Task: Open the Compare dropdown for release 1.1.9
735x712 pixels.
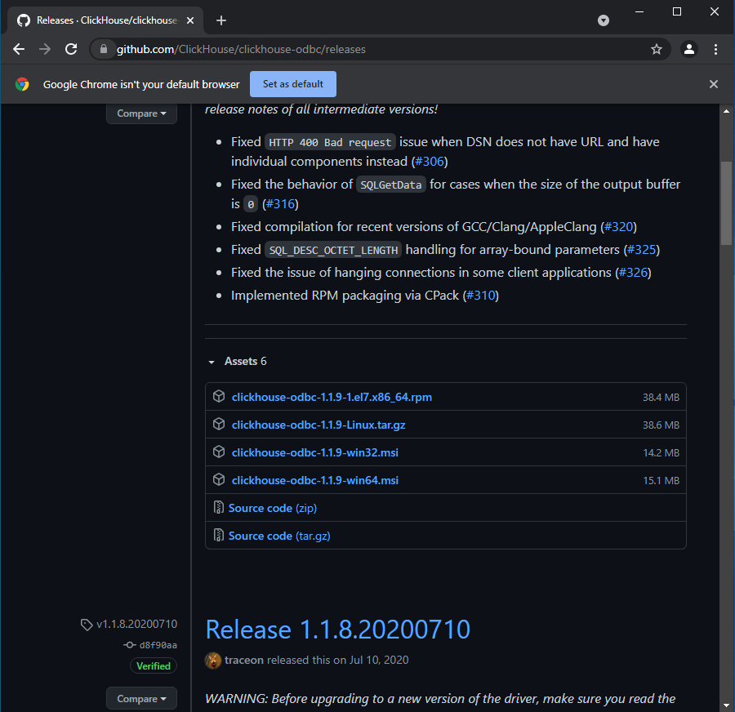Action: [141, 113]
